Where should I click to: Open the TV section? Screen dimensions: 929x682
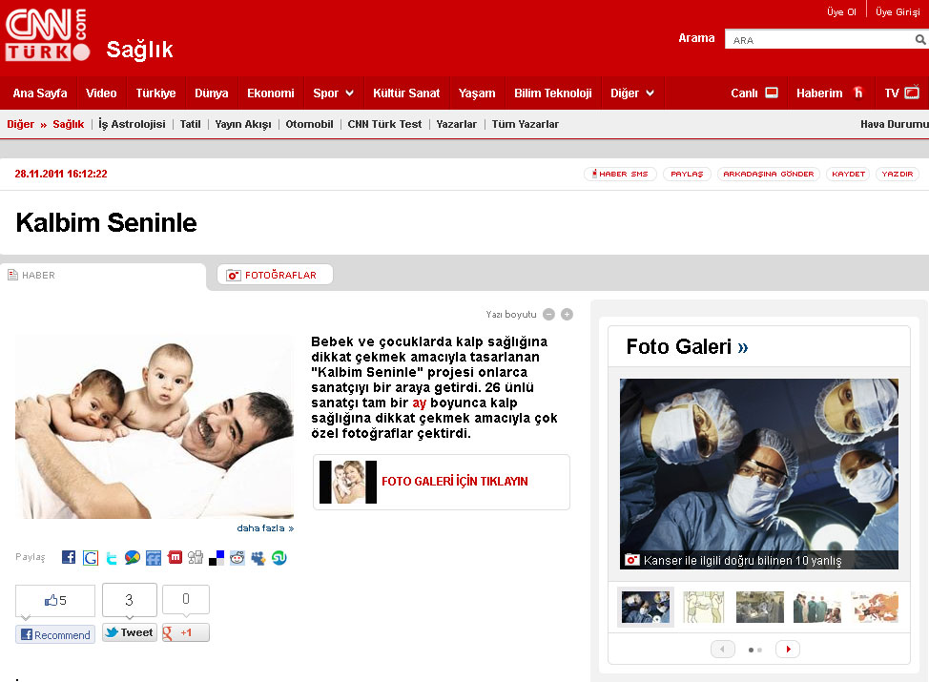(x=901, y=93)
